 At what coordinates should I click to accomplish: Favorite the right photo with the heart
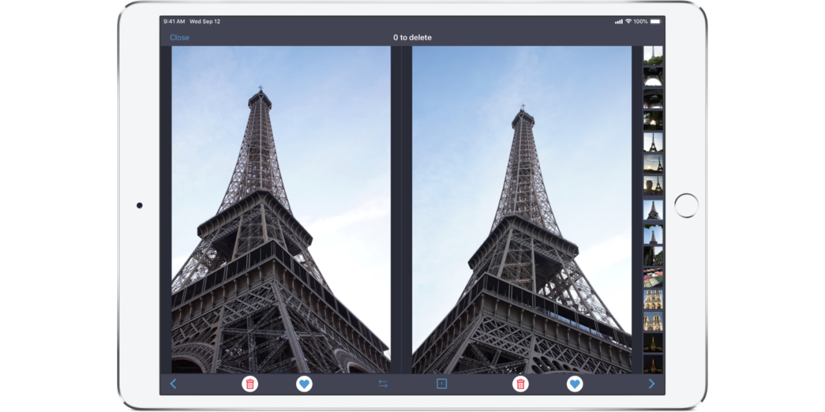pyautogui.click(x=575, y=384)
